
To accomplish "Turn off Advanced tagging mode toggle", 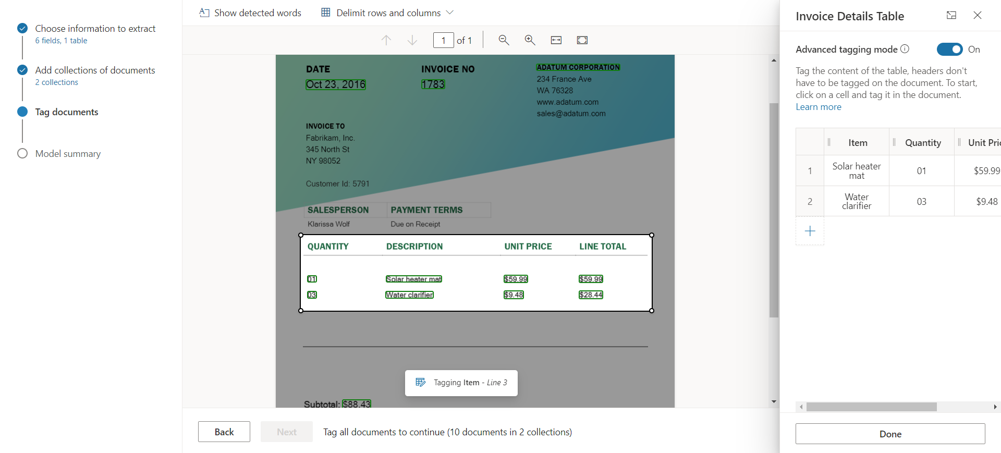I will pyautogui.click(x=949, y=49).
